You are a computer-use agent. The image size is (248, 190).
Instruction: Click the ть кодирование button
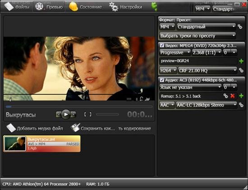point(134,129)
